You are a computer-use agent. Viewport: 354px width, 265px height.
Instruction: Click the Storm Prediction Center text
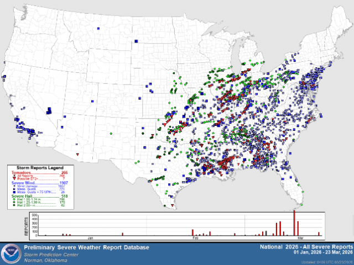50,254
